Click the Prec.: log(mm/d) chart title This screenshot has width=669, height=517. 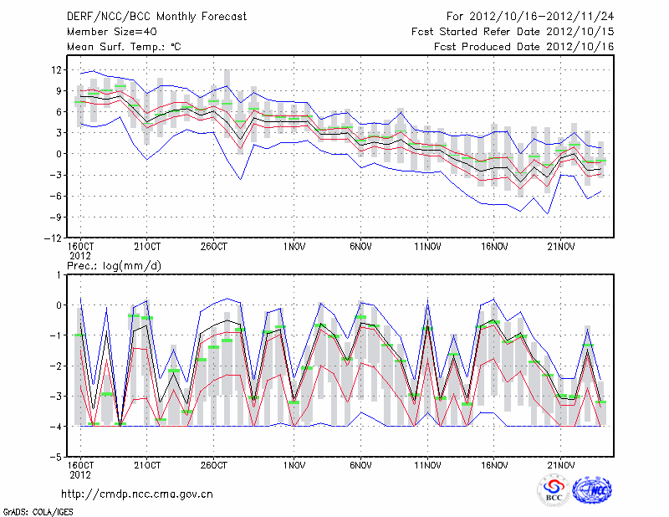click(x=112, y=266)
